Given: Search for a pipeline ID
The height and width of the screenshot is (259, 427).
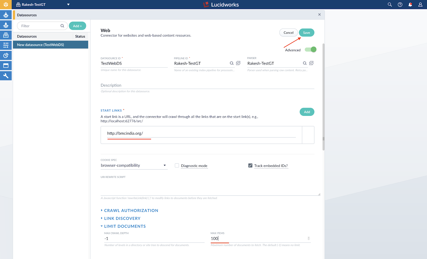Looking at the screenshot, I should (232, 63).
